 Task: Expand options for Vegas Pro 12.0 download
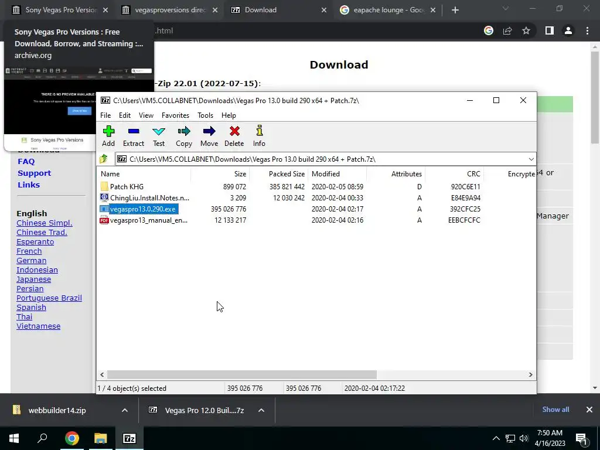point(261,410)
